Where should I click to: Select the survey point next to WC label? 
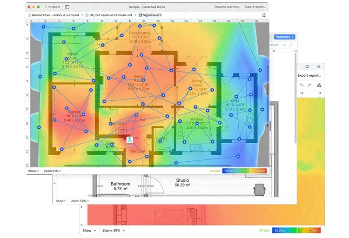160,141
